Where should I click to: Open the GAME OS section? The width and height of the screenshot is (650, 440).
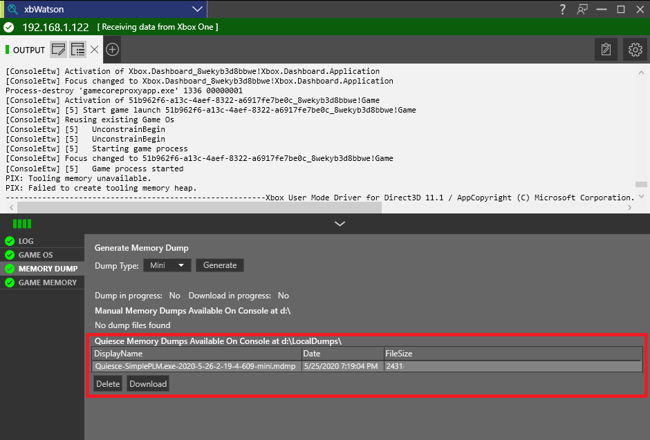tap(42, 255)
